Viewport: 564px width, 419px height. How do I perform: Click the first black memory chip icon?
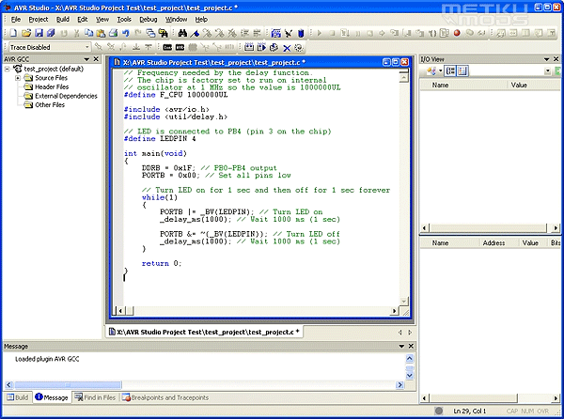point(167,47)
